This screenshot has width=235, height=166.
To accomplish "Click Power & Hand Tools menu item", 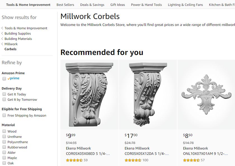I will [x=146, y=4].
